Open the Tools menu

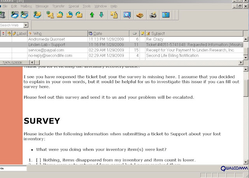pyautogui.click(x=86, y=6)
